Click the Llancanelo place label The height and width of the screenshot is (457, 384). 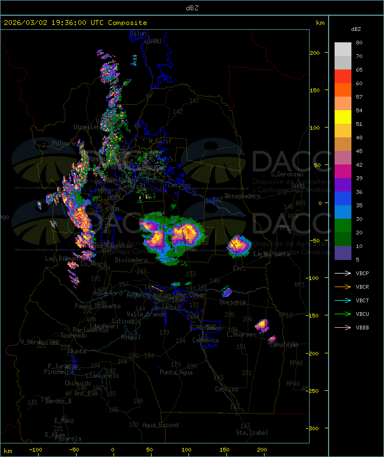102,376
